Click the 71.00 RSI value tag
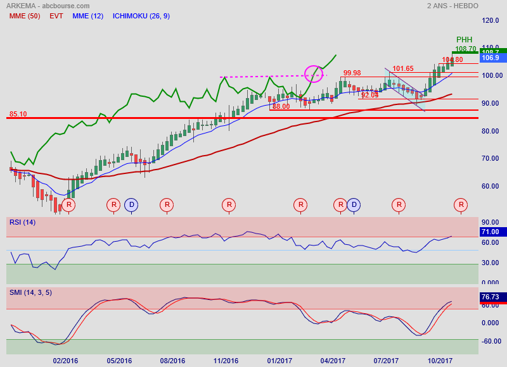507x367 pixels. (x=490, y=232)
